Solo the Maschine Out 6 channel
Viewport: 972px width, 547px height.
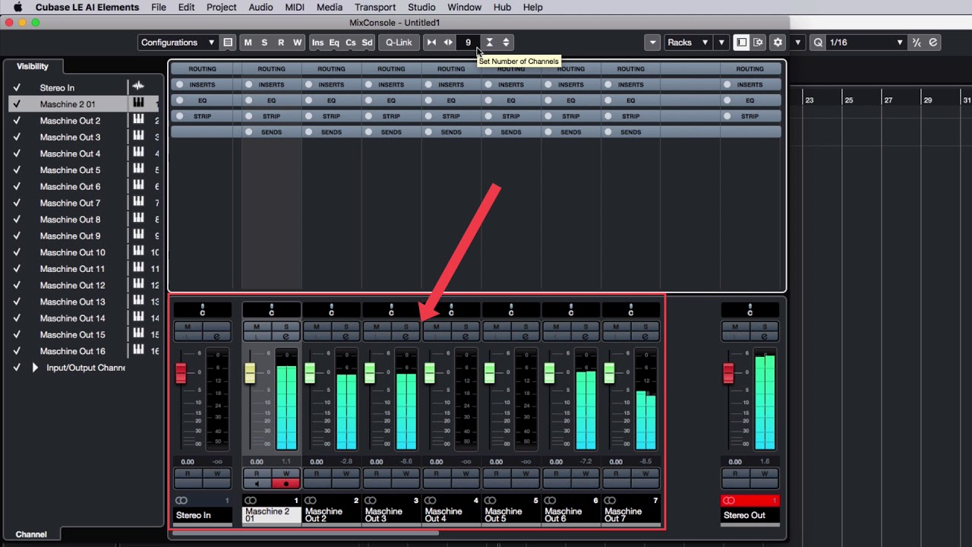point(585,327)
